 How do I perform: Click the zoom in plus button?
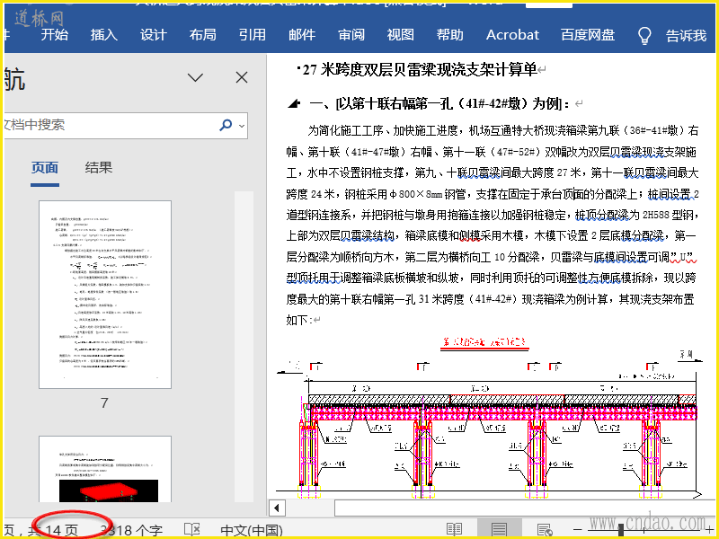[709, 530]
